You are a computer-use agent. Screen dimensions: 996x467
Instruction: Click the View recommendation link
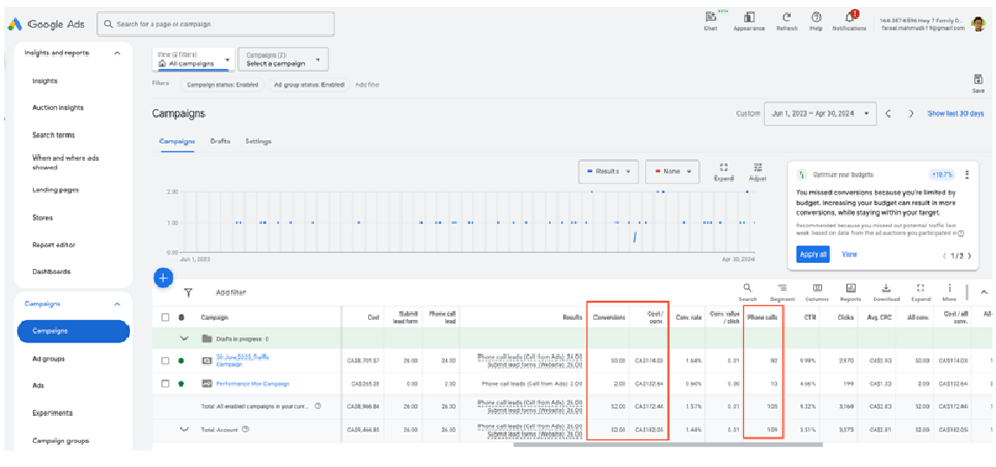pos(850,253)
